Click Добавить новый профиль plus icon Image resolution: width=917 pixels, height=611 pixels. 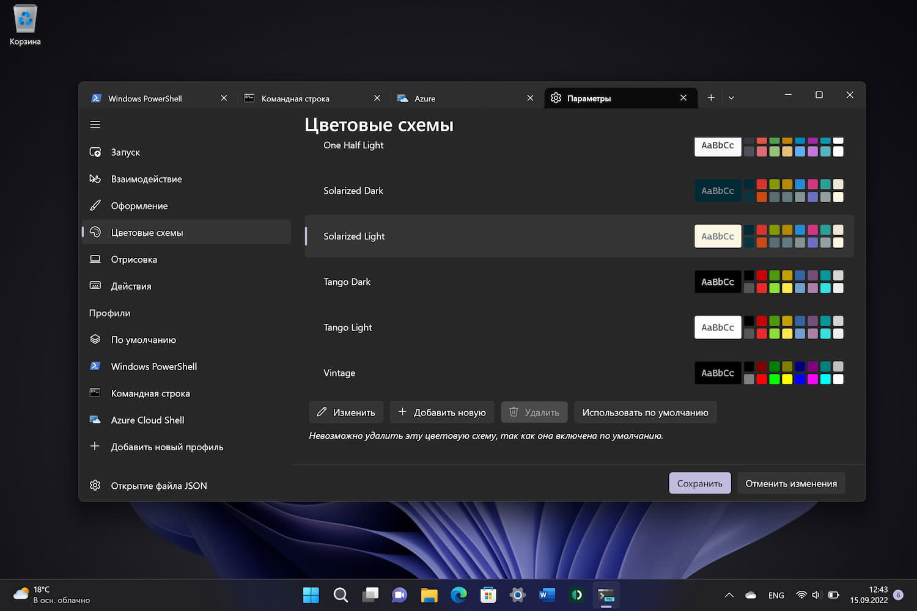click(x=95, y=447)
